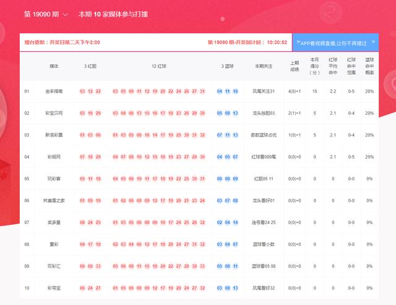The height and width of the screenshot is (305, 396).
Task: Click the 凤尾关注31 focus text
Action: tap(264, 91)
